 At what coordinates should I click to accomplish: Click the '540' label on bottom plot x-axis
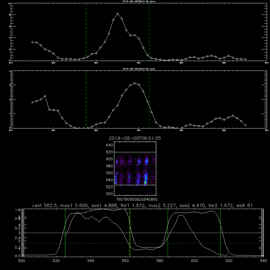[91, 261]
